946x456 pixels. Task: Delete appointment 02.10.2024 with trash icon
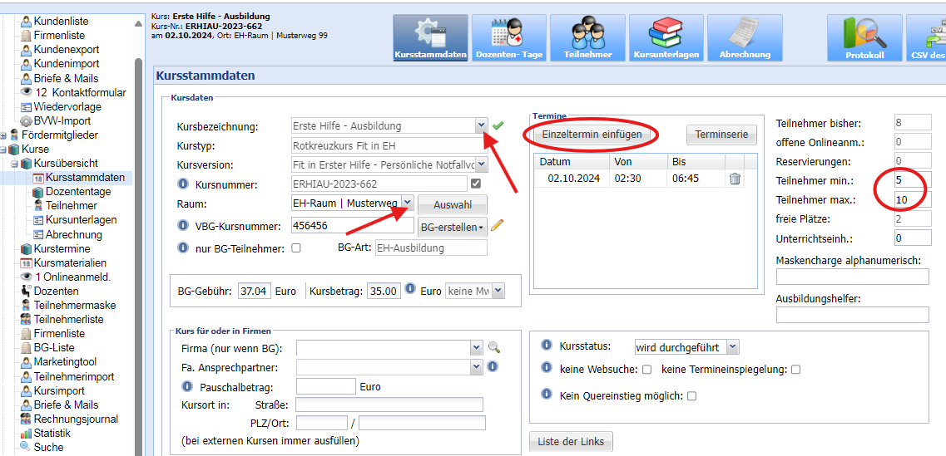pyautogui.click(x=736, y=179)
